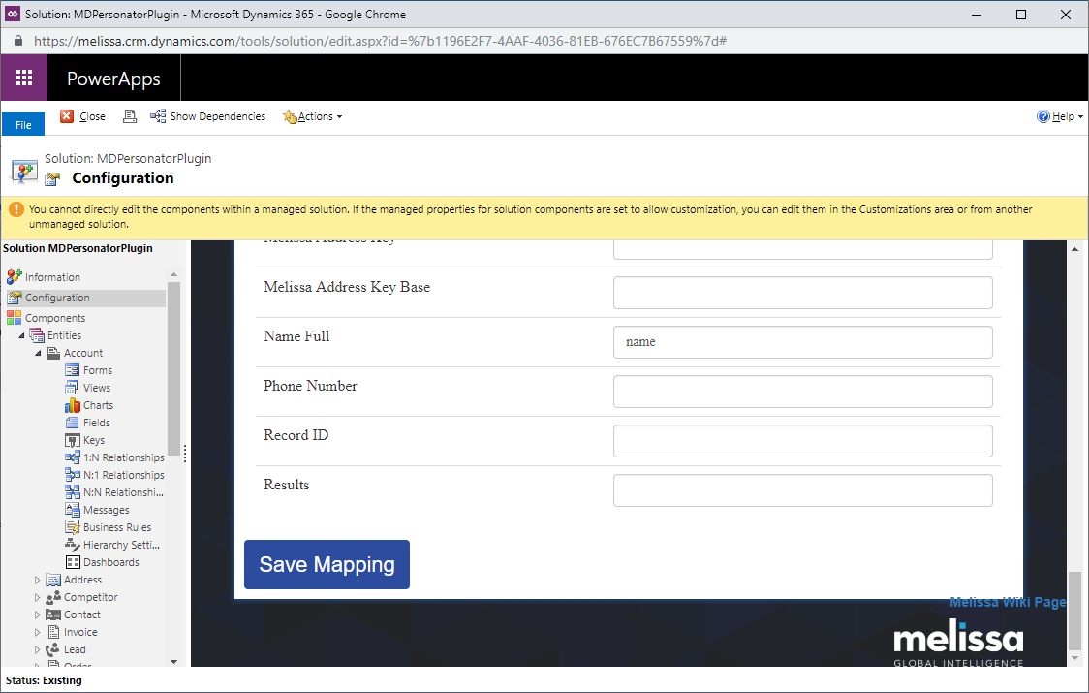Select Information in the solution navigation

coord(52,276)
